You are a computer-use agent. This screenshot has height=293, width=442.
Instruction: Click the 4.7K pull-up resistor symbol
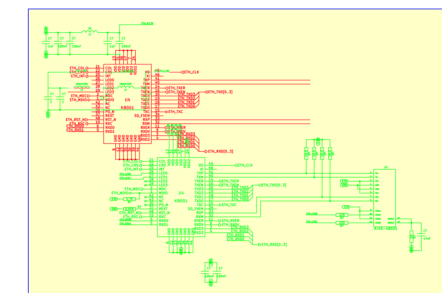click(x=129, y=199)
